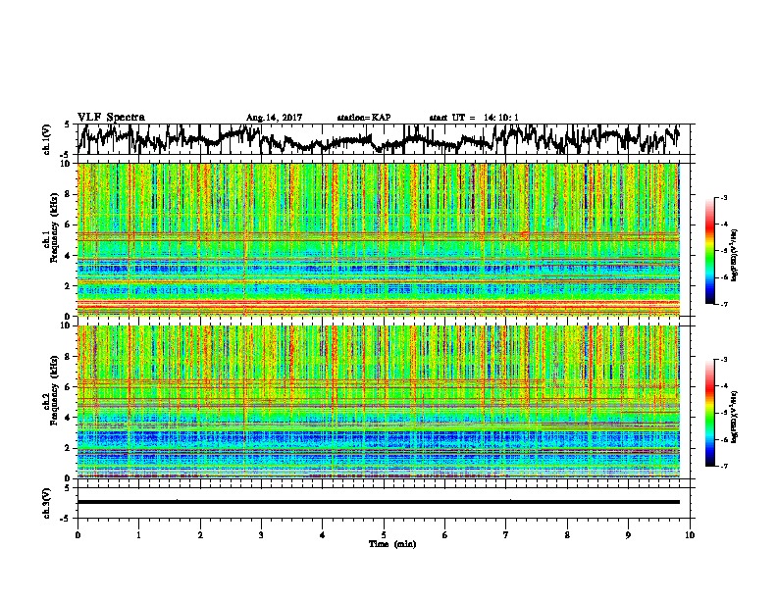Viewport: 777px width, 600px height.
Task: Select the date text 'Aug.14, 2017'
Action: 274,118
